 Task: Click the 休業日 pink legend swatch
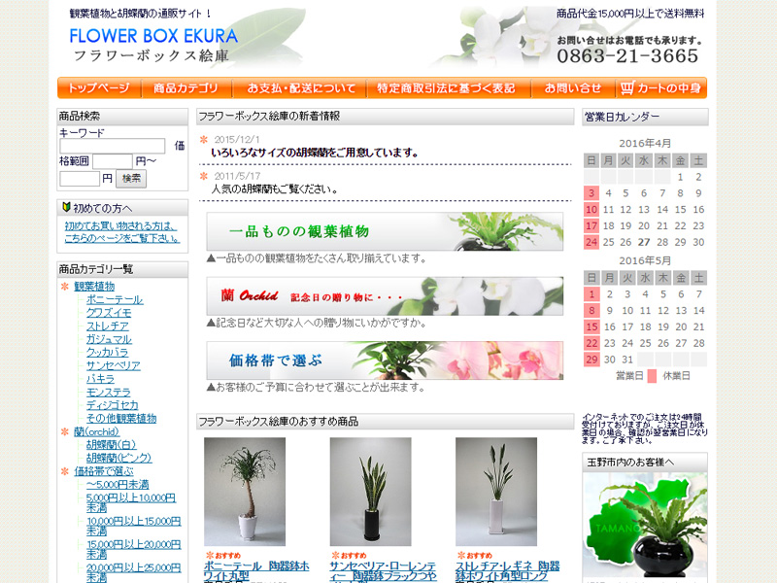click(x=652, y=376)
